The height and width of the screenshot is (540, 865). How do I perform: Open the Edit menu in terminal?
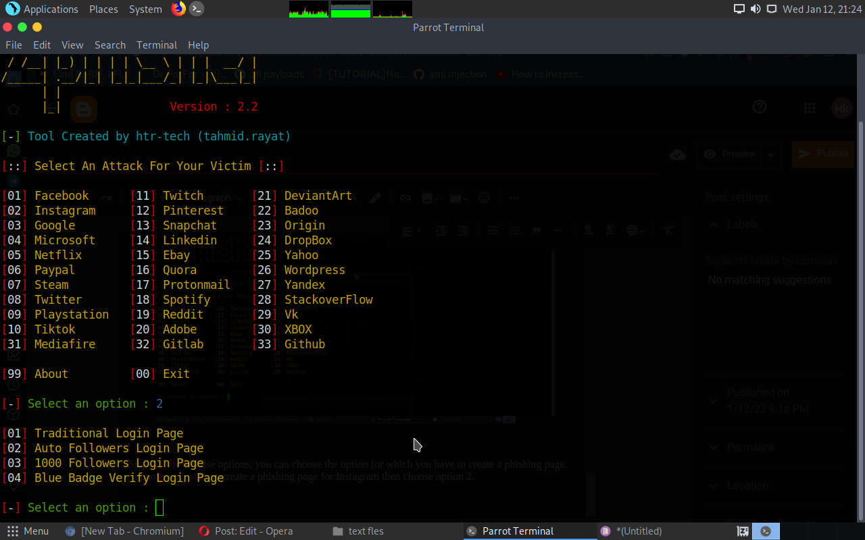[42, 45]
